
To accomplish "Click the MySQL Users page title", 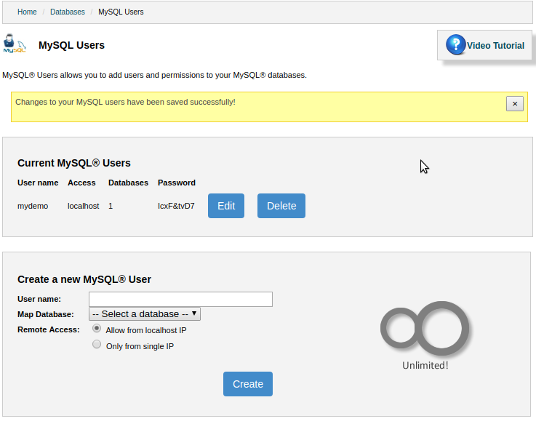I will click(71, 45).
